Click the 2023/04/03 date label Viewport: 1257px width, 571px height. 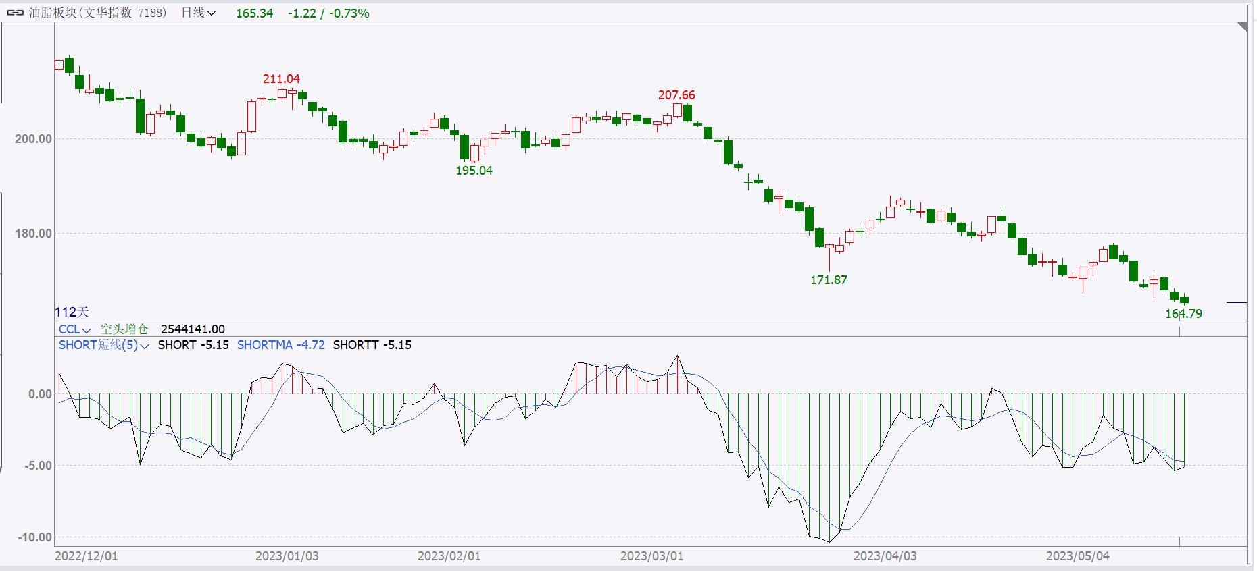point(885,556)
